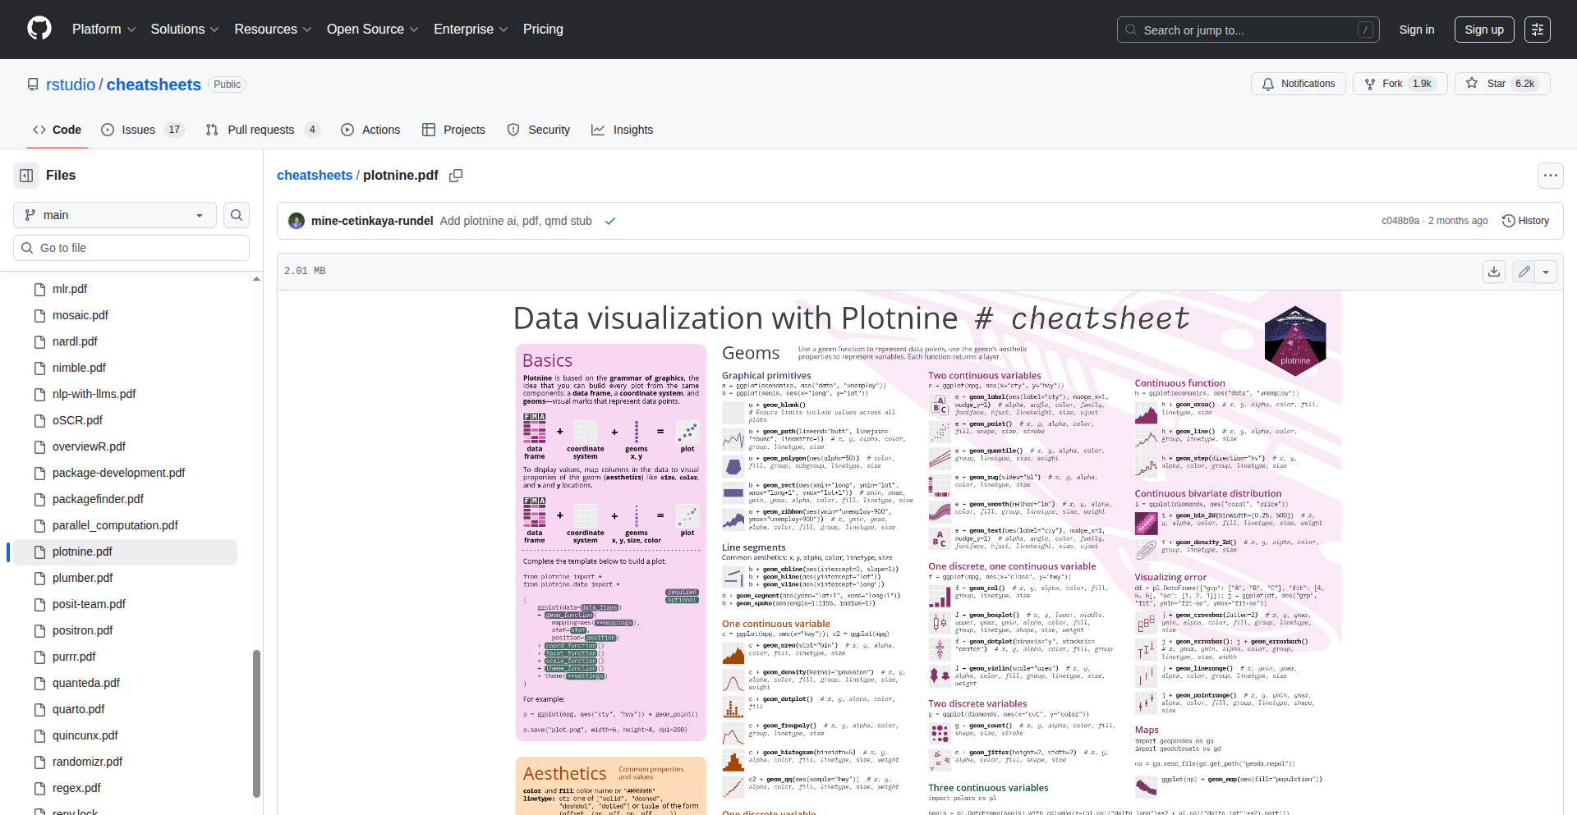Expand the Platform navigation menu
The height and width of the screenshot is (815, 1577).
[x=103, y=30]
